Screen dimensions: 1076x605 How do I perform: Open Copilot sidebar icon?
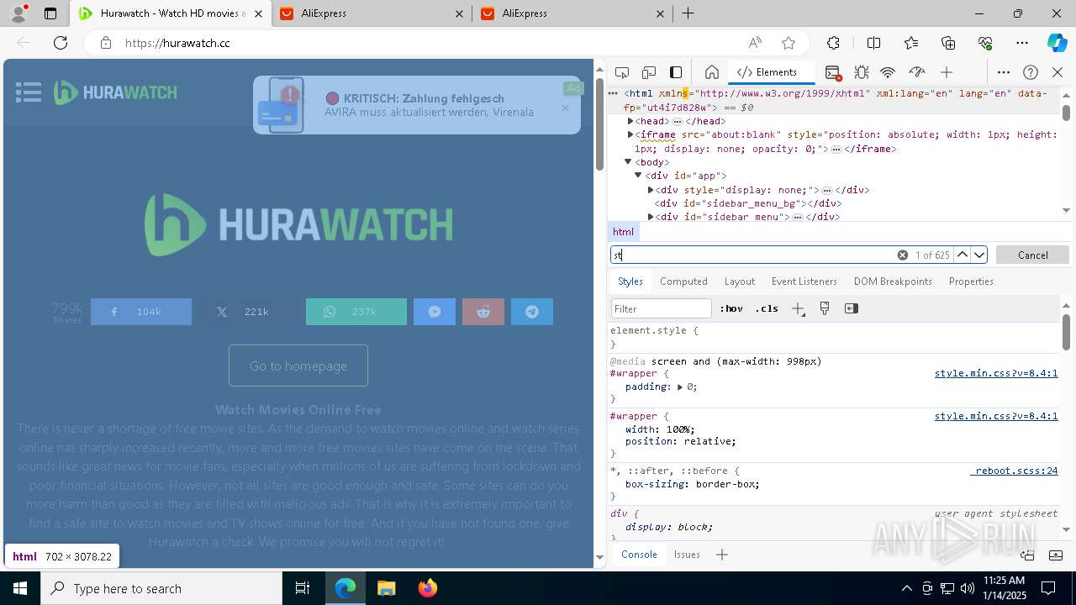(x=1057, y=43)
